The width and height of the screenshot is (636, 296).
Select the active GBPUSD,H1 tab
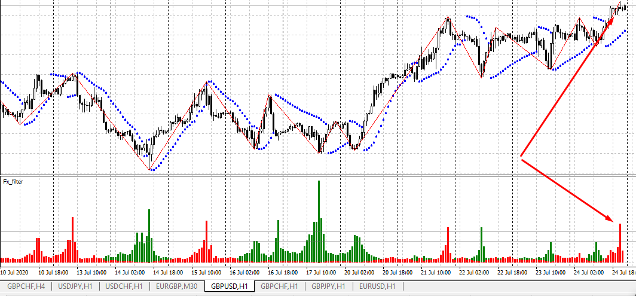(x=230, y=286)
